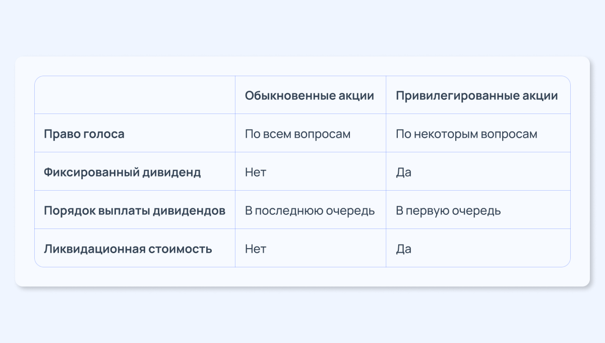Click "Да" in the Ликвидационная стоимость row
Viewport: 605px width, 343px height.
pos(403,249)
